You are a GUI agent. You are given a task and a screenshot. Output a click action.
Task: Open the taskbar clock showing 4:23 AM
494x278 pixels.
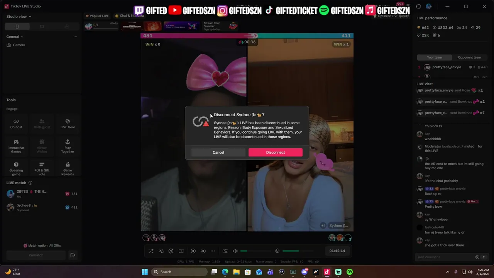pyautogui.click(x=483, y=272)
